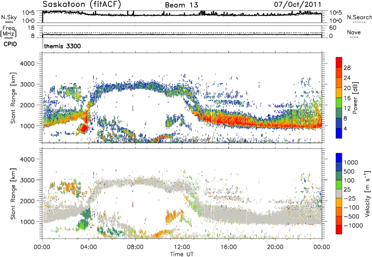
Task: Click the "04:00" time tick label
Action: [x=89, y=247]
